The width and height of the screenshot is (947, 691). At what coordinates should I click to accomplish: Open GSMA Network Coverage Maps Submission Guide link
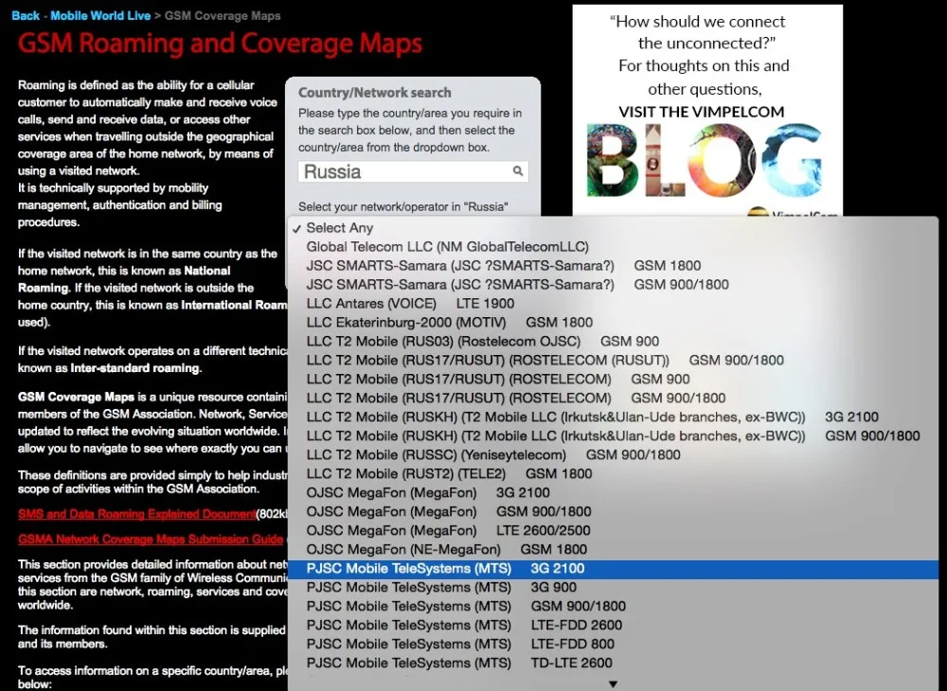pos(151,540)
